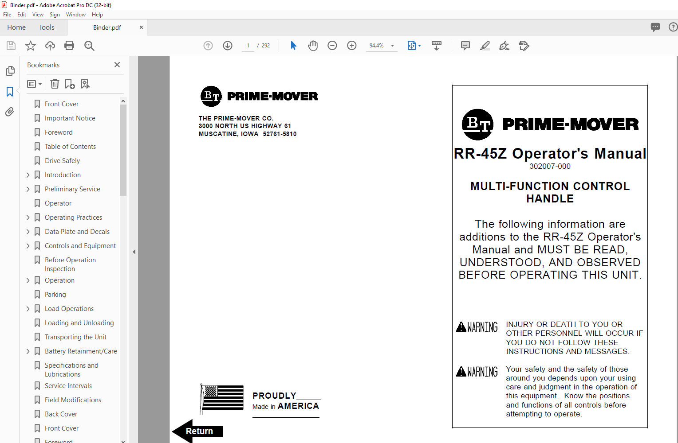Expand the Operation bookmark
The height and width of the screenshot is (443, 678).
tap(28, 280)
